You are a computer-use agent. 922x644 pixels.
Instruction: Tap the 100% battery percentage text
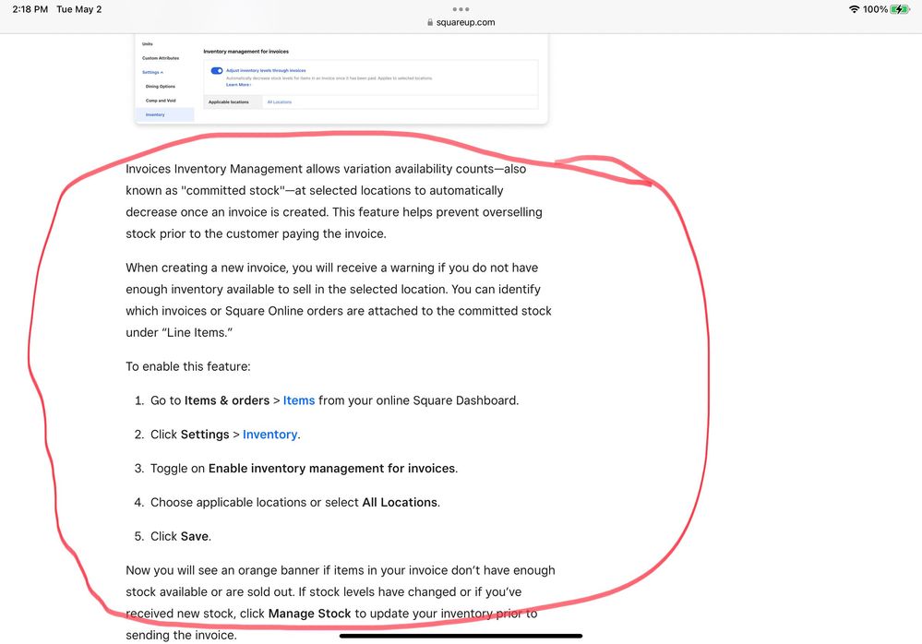pos(875,9)
